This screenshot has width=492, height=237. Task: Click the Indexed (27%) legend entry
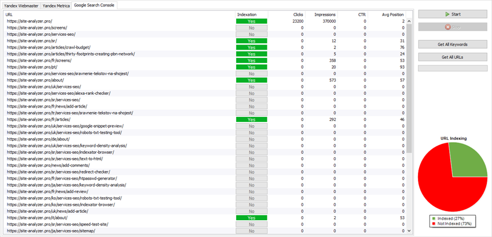tap(448, 218)
